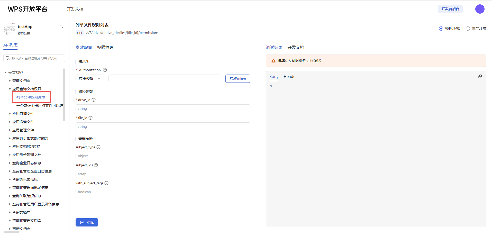This screenshot has width=492, height=236.
Task: Click the API search input field
Action: pyautogui.click(x=36, y=58)
